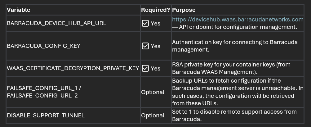Toggle the BARRACUDA_DEVICE_HUB_API_URL required checkbox
Screen dimensions: 311x127
[x=145, y=23]
